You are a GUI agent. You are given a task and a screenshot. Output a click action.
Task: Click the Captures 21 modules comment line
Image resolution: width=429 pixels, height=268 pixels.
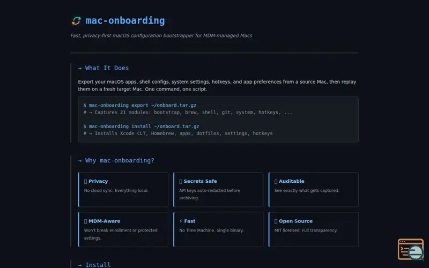click(188, 112)
